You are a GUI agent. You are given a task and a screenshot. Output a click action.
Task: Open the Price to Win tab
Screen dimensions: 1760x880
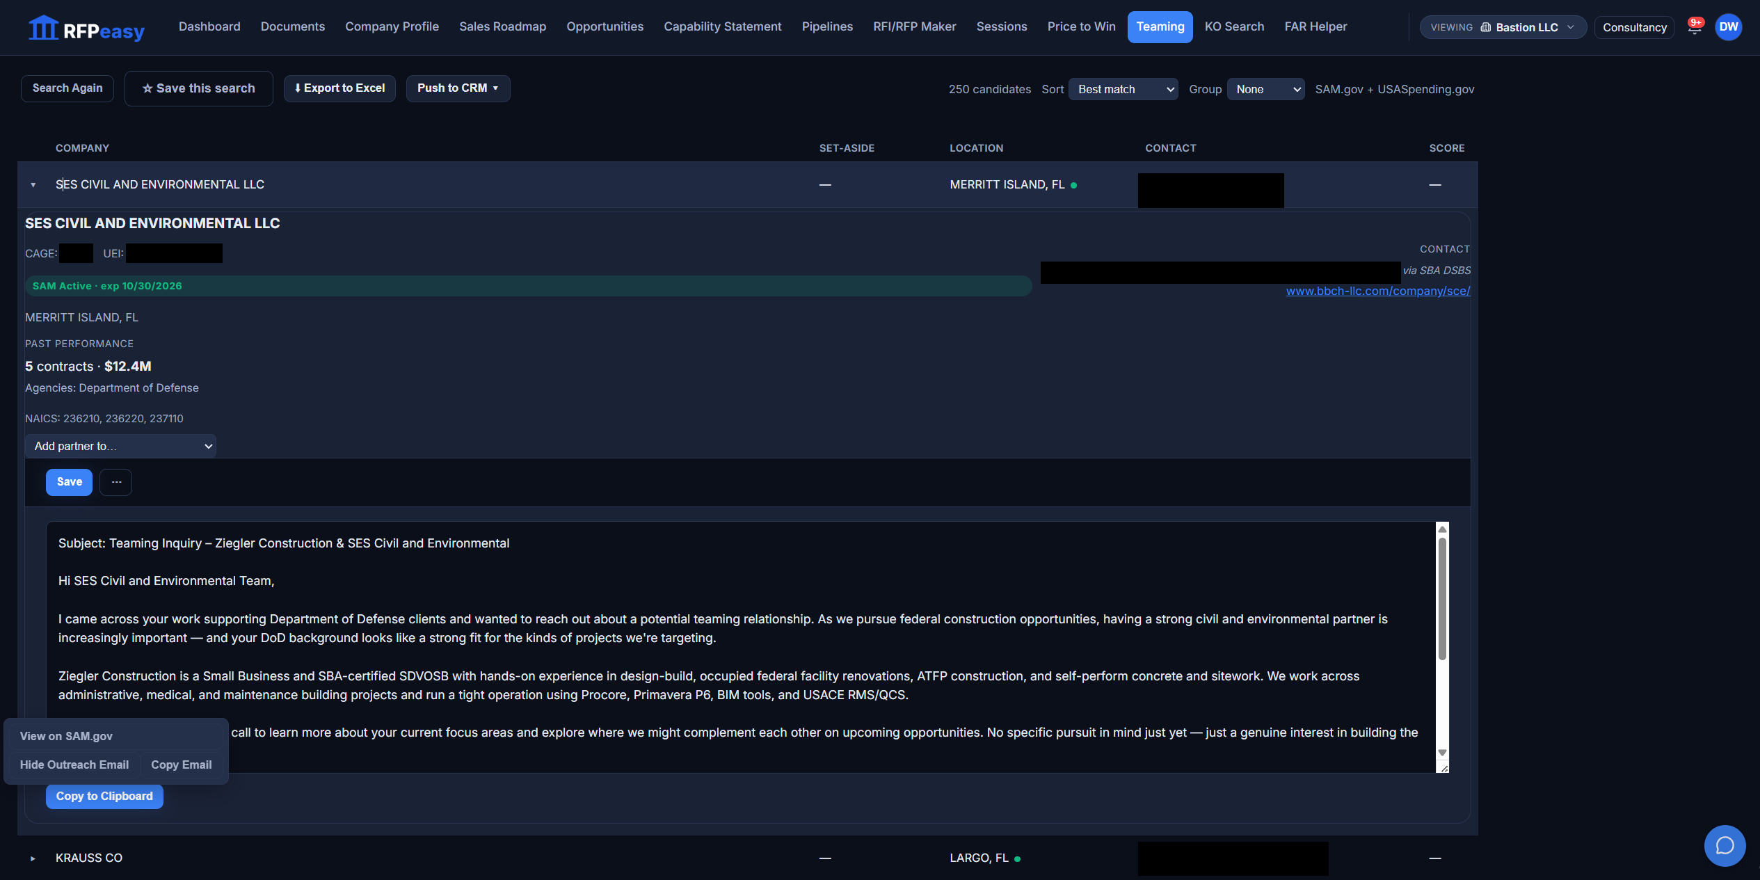click(x=1081, y=26)
